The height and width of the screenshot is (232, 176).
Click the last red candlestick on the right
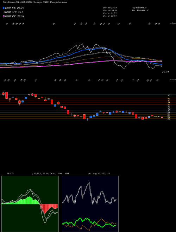tap(162, 117)
